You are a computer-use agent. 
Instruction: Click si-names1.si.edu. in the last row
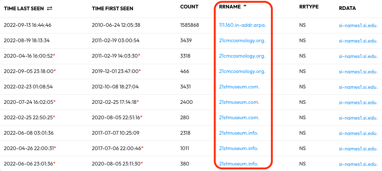point(358,164)
